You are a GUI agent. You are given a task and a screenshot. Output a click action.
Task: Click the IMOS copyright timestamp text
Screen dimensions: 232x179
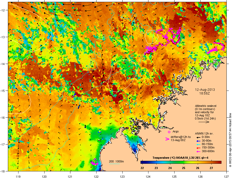(x=230, y=140)
